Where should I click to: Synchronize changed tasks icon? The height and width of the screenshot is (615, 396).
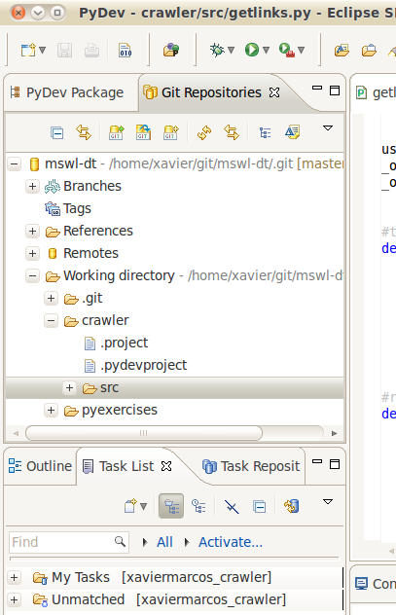pyautogui.click(x=292, y=506)
